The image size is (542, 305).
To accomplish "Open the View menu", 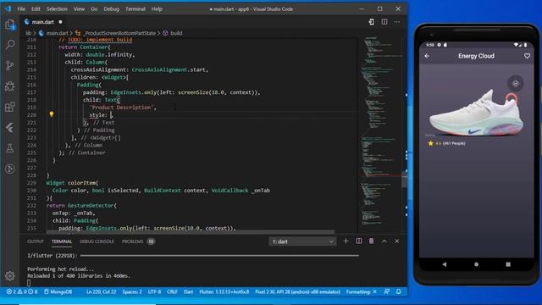I will tap(79, 9).
